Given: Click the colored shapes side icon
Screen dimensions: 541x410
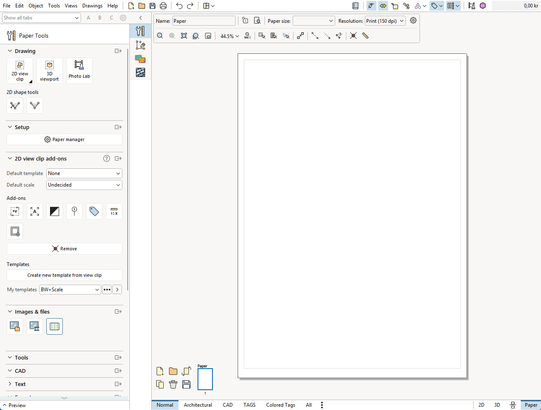Looking at the screenshot, I should [141, 59].
